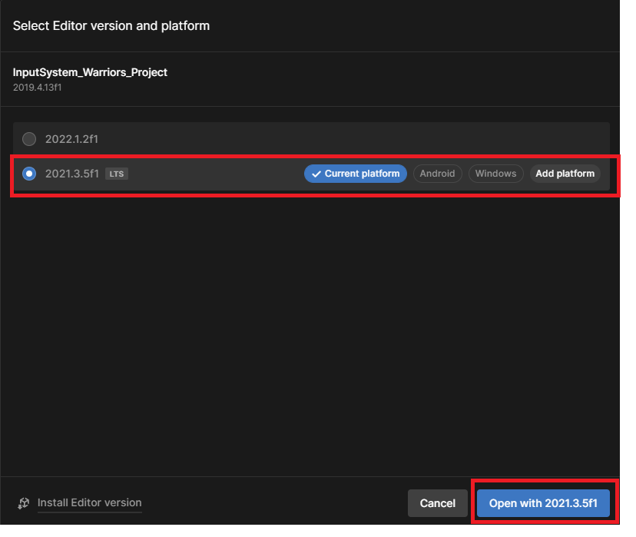The height and width of the screenshot is (537, 636).
Task: Choose the Android platform chip
Action: click(x=437, y=174)
